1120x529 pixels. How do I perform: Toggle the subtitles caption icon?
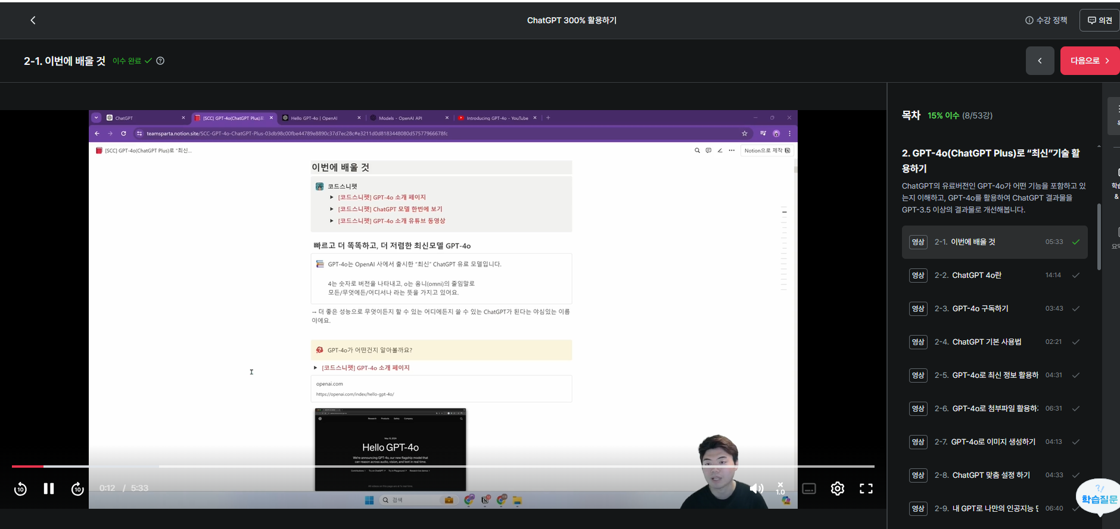tap(809, 489)
